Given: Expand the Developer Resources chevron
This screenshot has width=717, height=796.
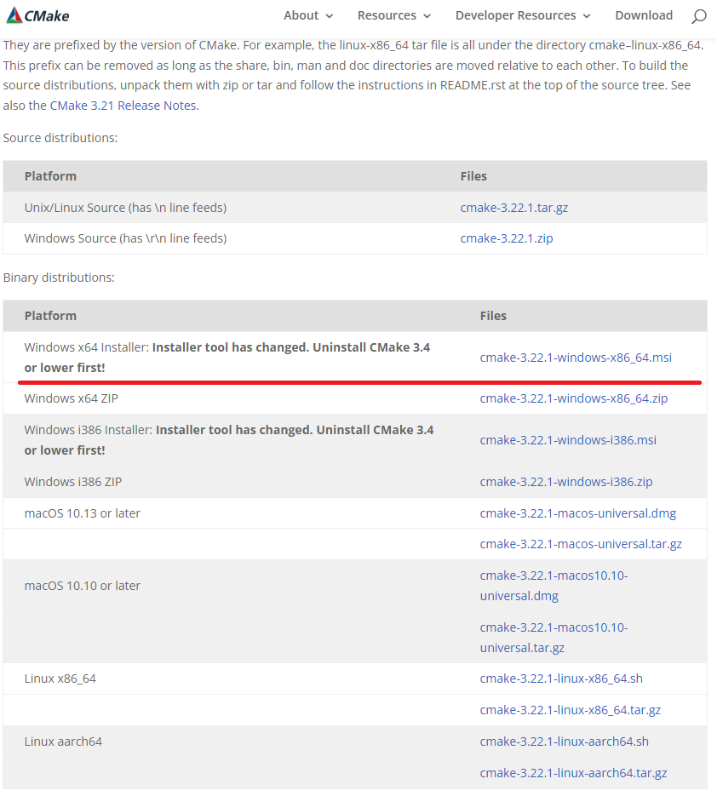Looking at the screenshot, I should pos(587,16).
